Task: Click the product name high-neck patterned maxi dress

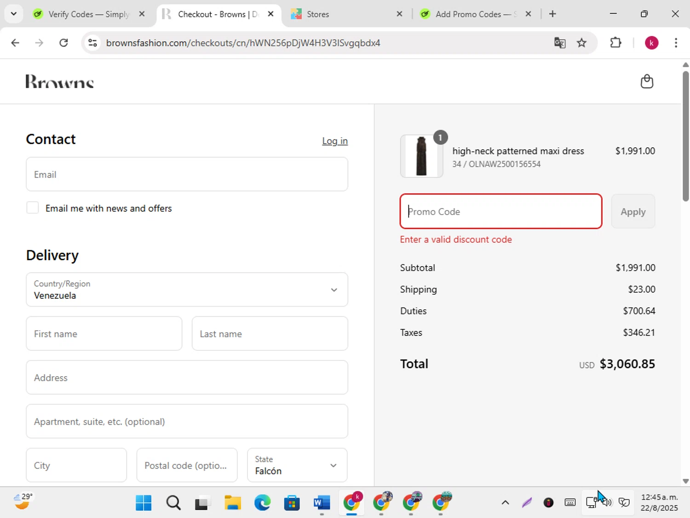Action: [518, 151]
